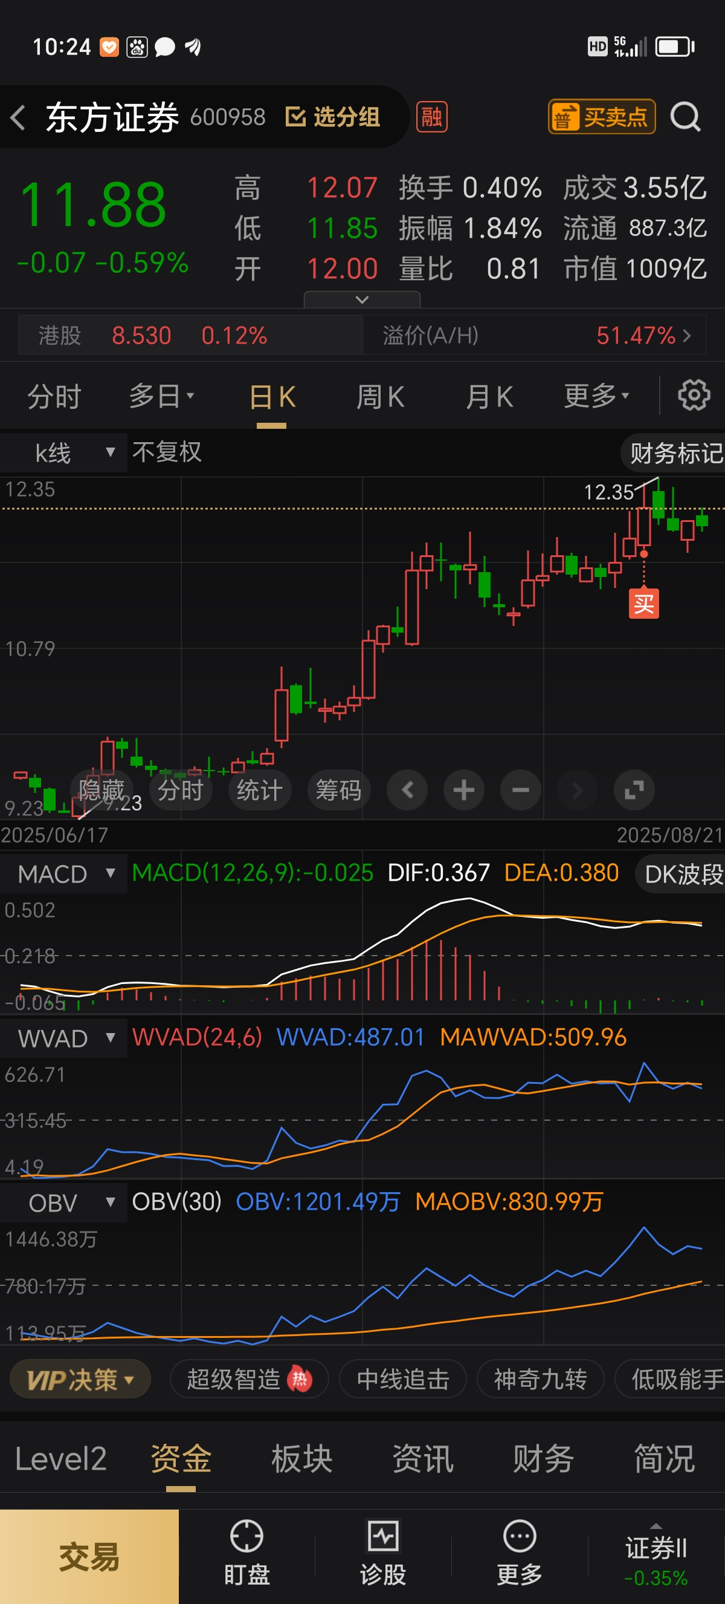Tap the 买 buy signal marker
This screenshot has height=1604, width=725.
[x=643, y=604]
